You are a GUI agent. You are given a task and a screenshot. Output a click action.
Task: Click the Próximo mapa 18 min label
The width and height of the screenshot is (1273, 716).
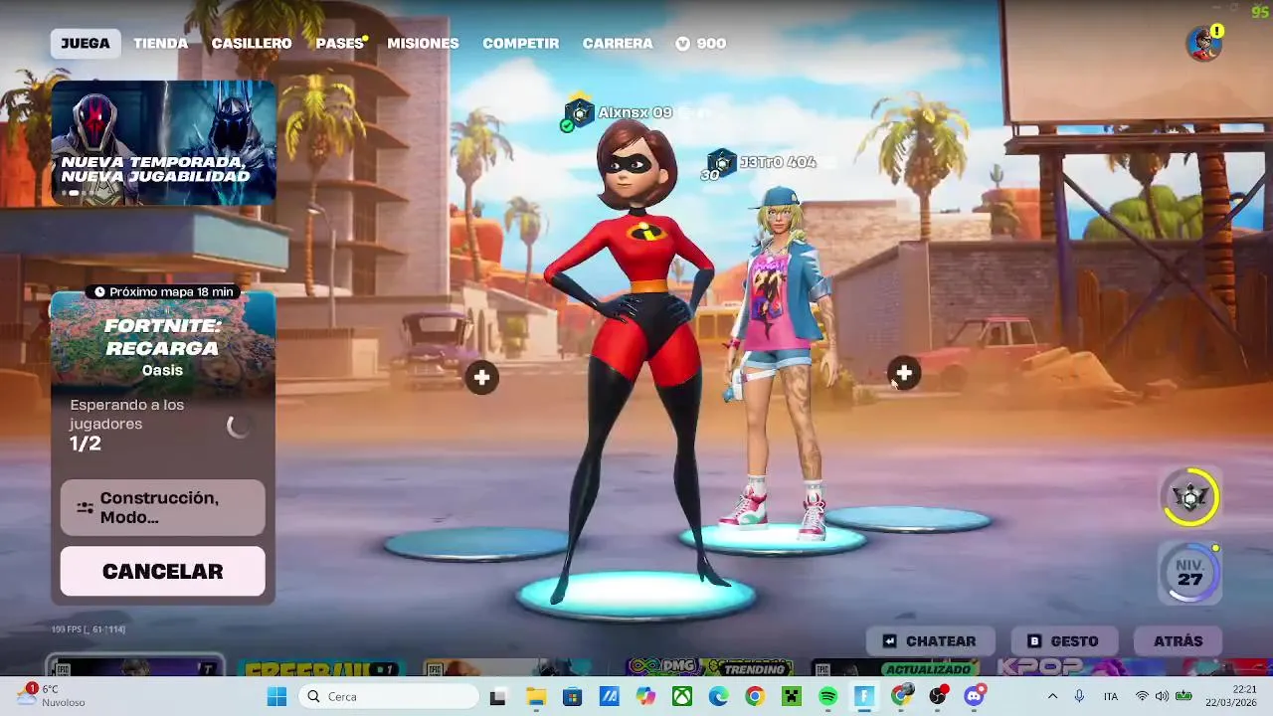[x=164, y=291]
